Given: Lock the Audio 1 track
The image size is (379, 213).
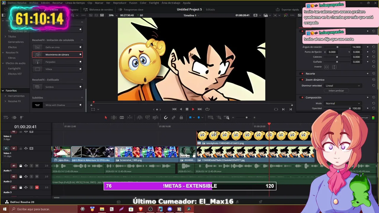Looking at the screenshot, I should click(x=20, y=166).
